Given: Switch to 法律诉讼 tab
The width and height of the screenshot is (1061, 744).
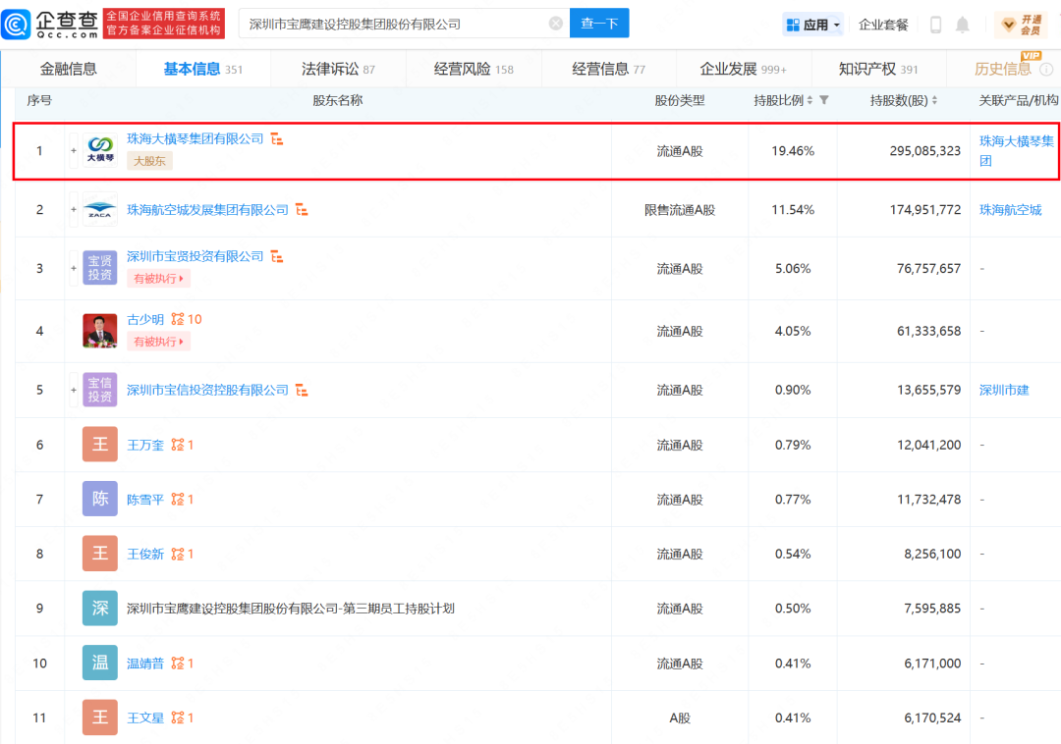Looking at the screenshot, I should coord(337,69).
